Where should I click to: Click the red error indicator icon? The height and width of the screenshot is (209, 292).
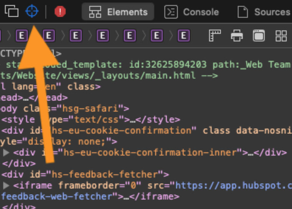pyautogui.click(x=60, y=11)
